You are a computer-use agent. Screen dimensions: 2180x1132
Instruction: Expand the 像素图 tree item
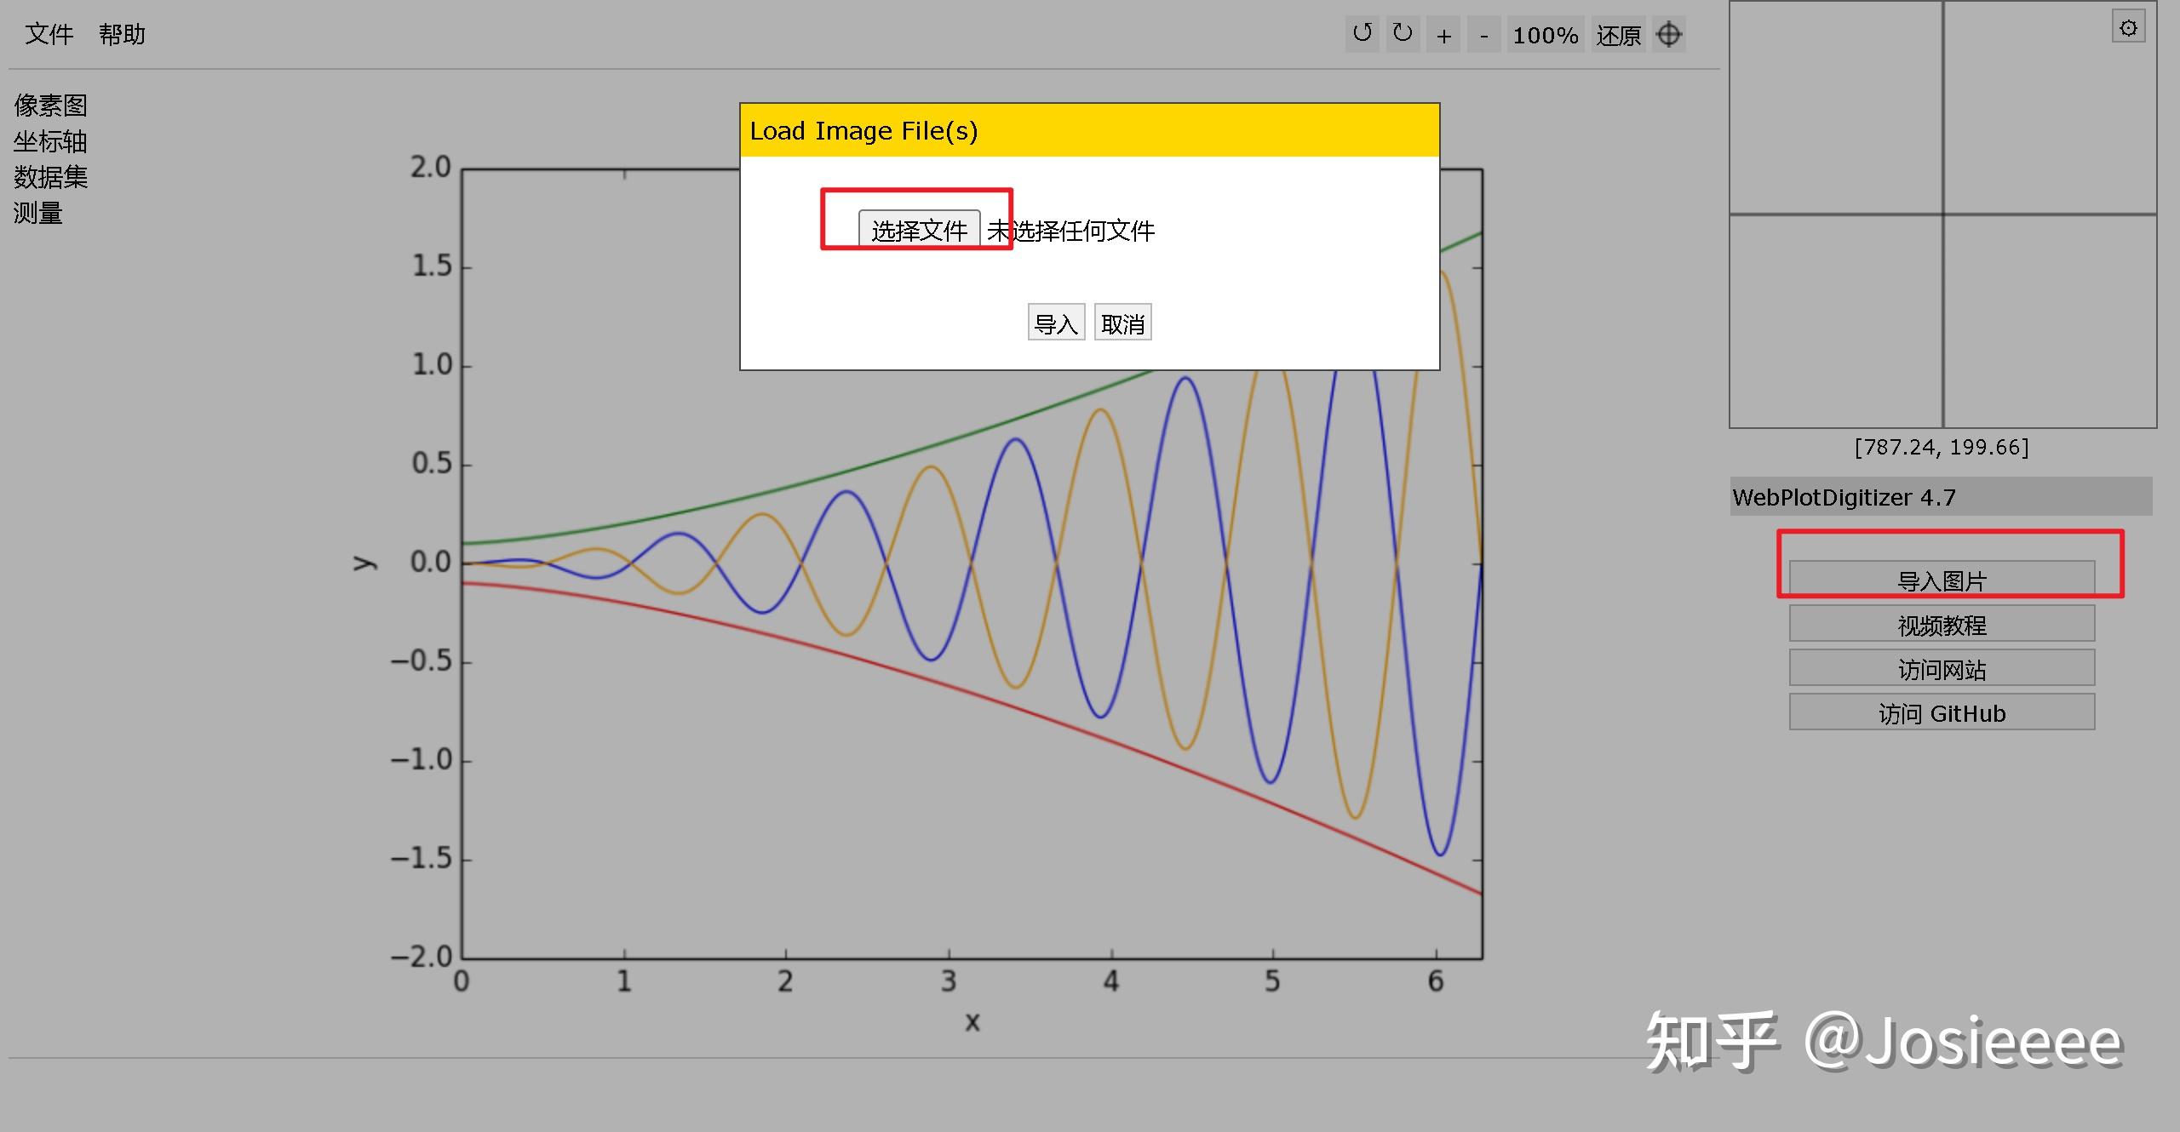tap(50, 106)
